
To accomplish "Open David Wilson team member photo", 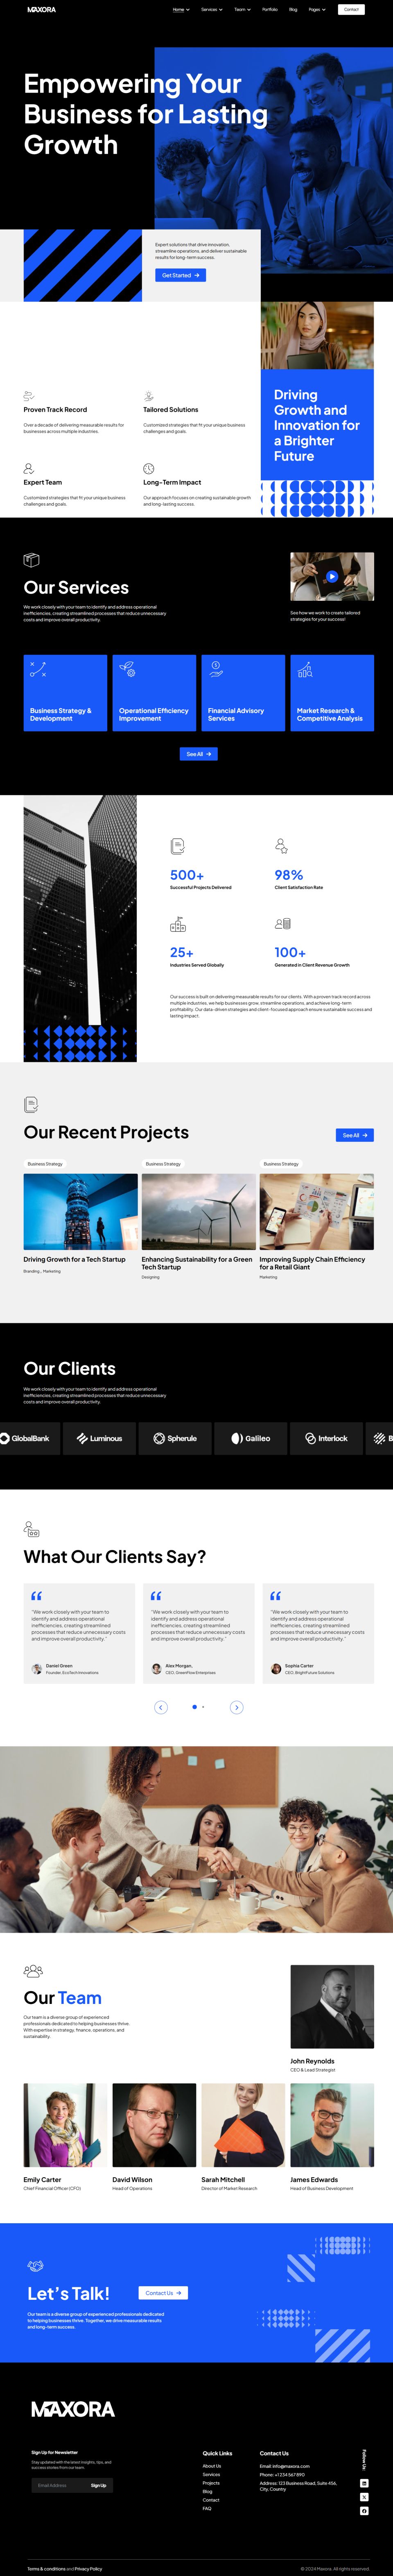I will [154, 2125].
